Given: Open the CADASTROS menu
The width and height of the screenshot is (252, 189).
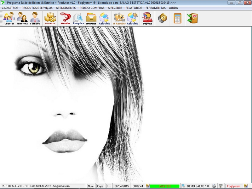Looking at the screenshot, I should click(x=10, y=8).
